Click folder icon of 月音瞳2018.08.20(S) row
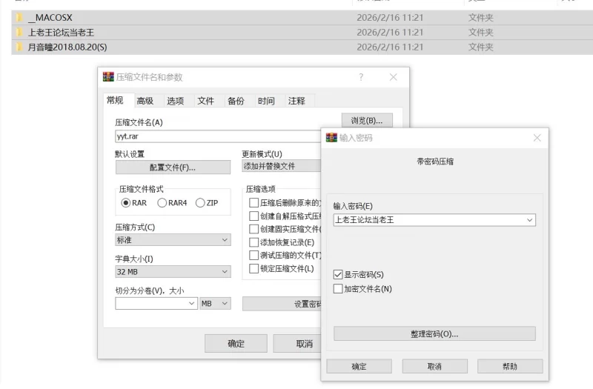Screen dimensions: 593x389 (x=19, y=47)
